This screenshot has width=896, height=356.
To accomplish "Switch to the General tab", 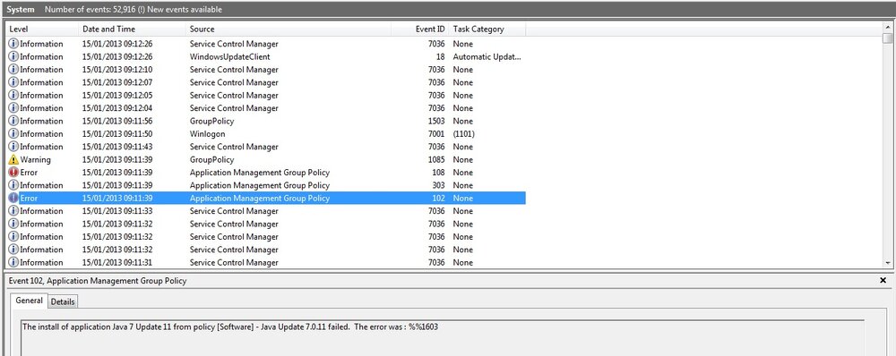I will pyautogui.click(x=29, y=300).
